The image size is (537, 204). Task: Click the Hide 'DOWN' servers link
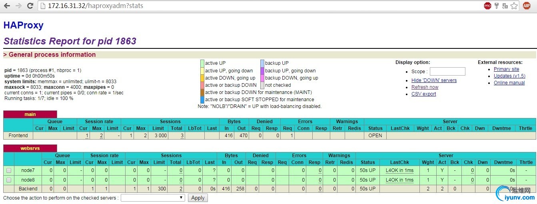pos(434,80)
